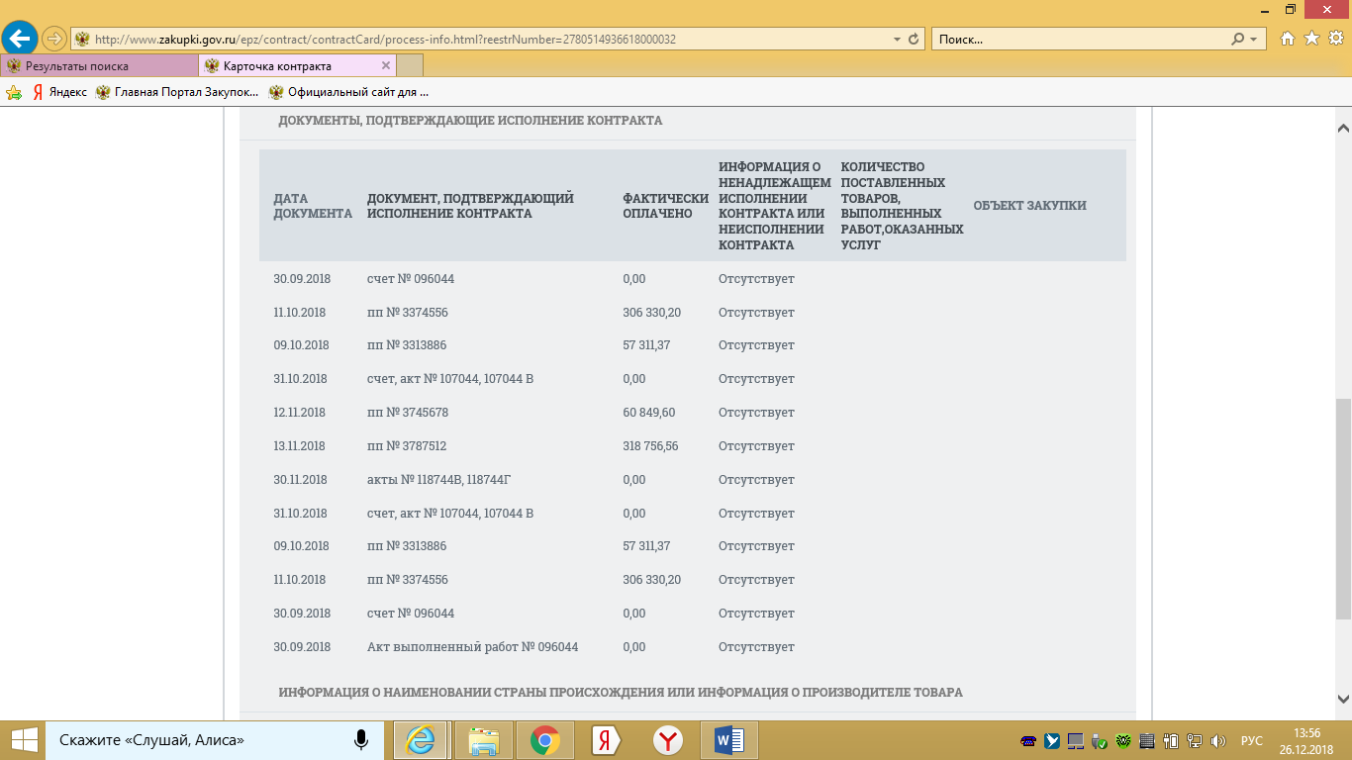This screenshot has height=760, width=1352.
Task: Click the Документ, подтверждающий исполнение контракта header
Action: 470,206
